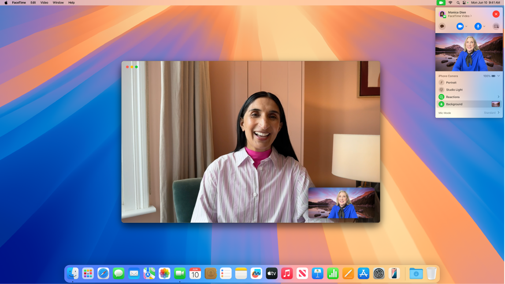Click the picture-in-picture self view thumbnail
The height and width of the screenshot is (284, 505).
click(x=342, y=203)
